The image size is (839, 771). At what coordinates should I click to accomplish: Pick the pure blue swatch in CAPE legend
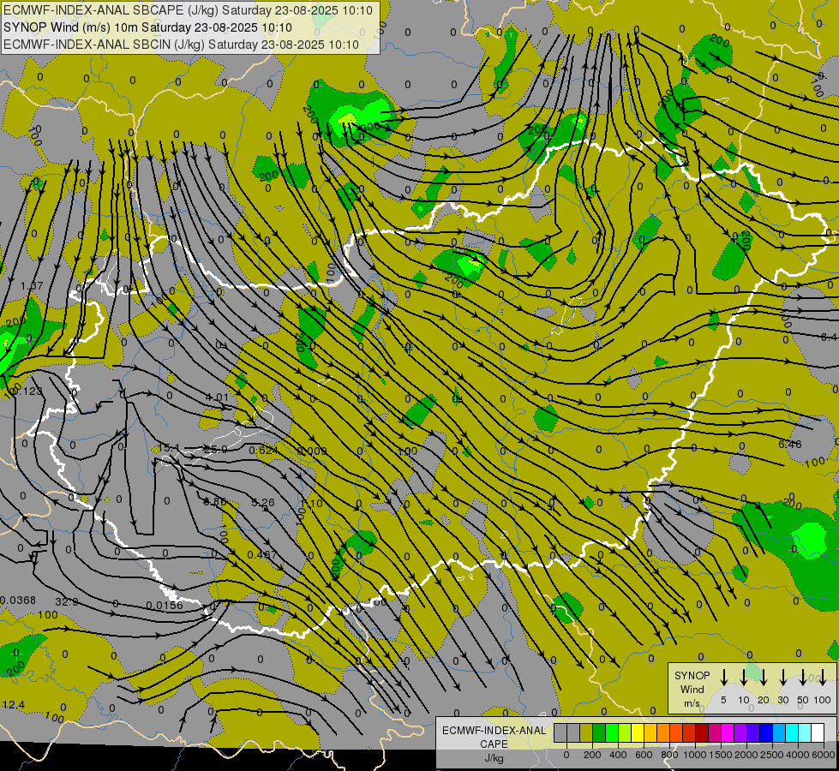point(765,732)
